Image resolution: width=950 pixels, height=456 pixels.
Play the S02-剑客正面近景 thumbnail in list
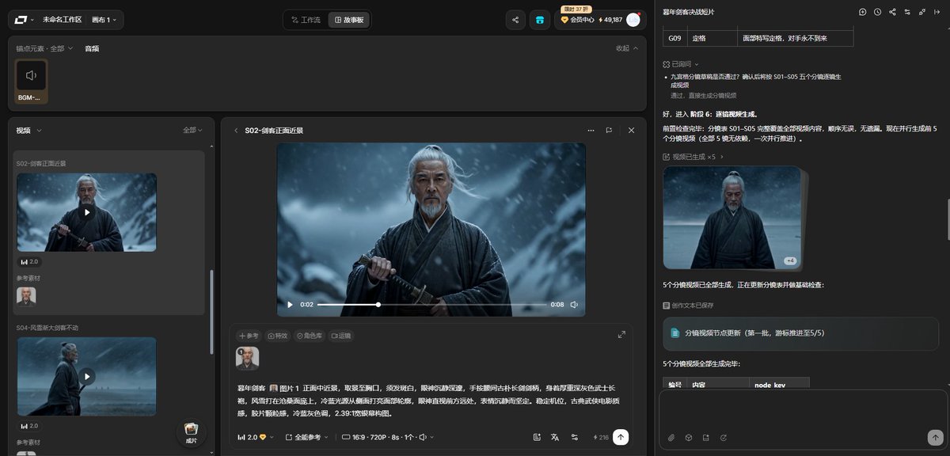pyautogui.click(x=86, y=212)
